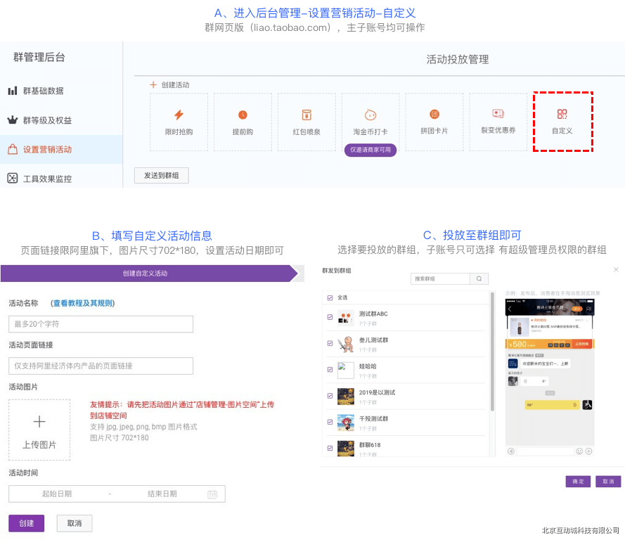Select the shopping bag icon for 设置营销活动
The width and height of the screenshot is (625, 540).
(13, 150)
